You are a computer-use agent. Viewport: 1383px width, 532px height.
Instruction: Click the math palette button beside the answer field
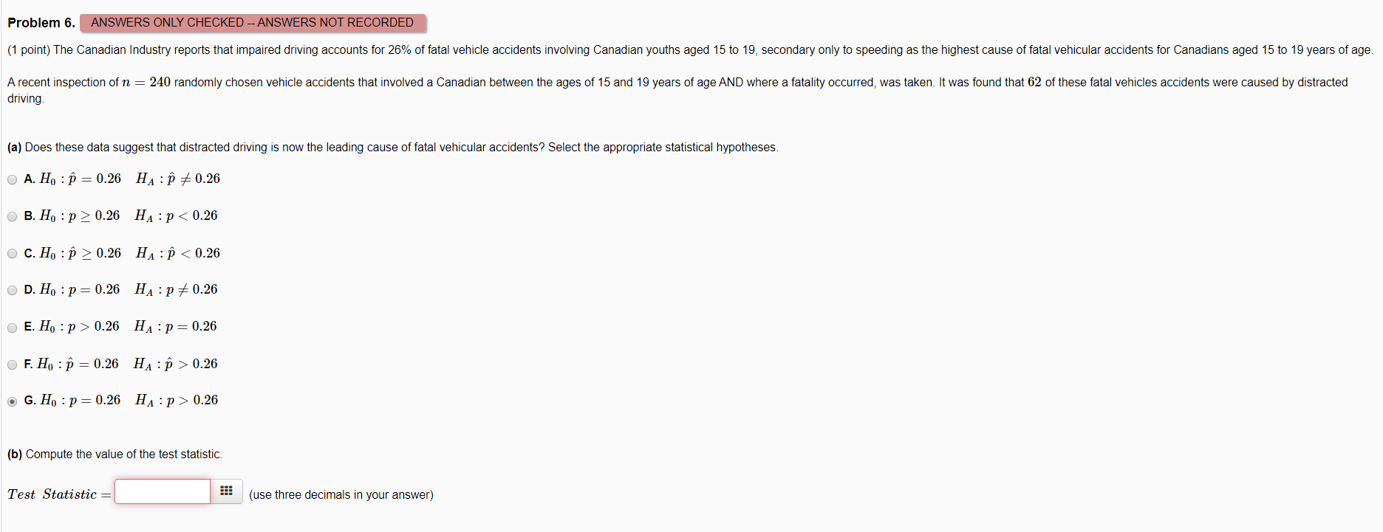(227, 491)
